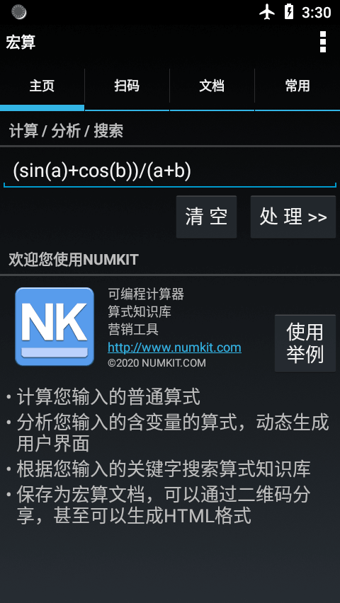Image resolution: width=340 pixels, height=603 pixels.
Task: Tap the ©2020 NUMKIT.COM copyright text
Action: [x=157, y=363]
